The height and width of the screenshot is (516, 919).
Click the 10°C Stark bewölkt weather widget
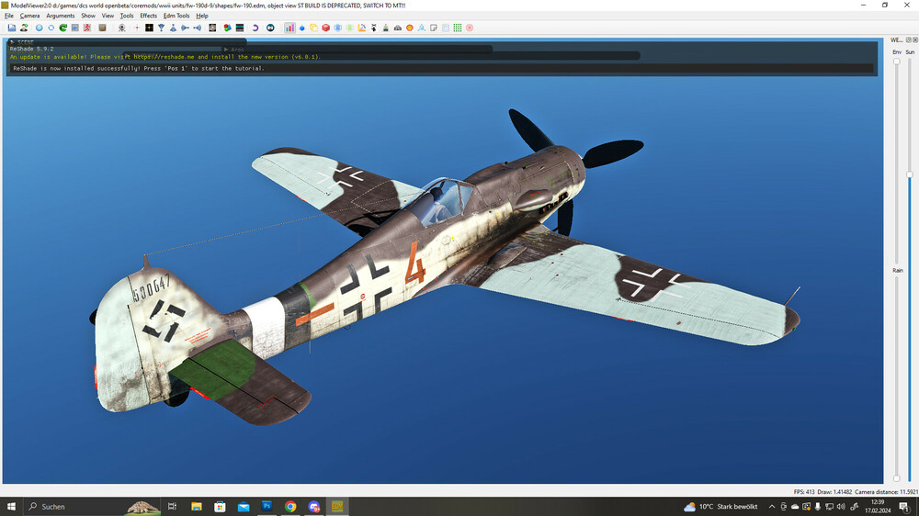(x=720, y=507)
